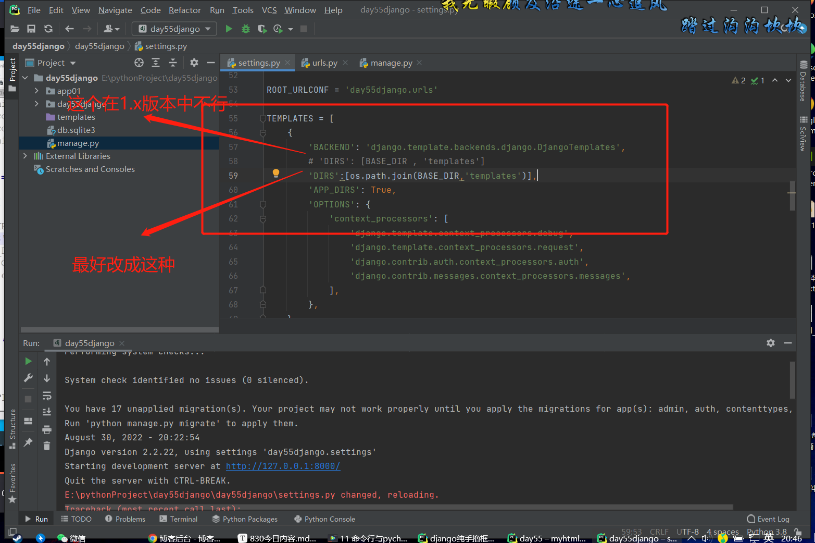Navigate back with the toolbar arrow
The height and width of the screenshot is (543, 815).
[69, 29]
